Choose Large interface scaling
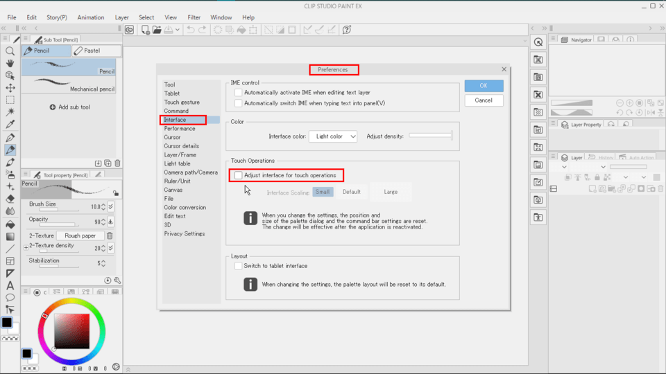666x374 pixels. click(391, 192)
